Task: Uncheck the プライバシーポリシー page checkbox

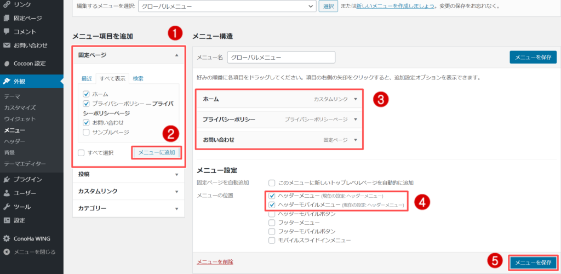Action: coord(86,104)
